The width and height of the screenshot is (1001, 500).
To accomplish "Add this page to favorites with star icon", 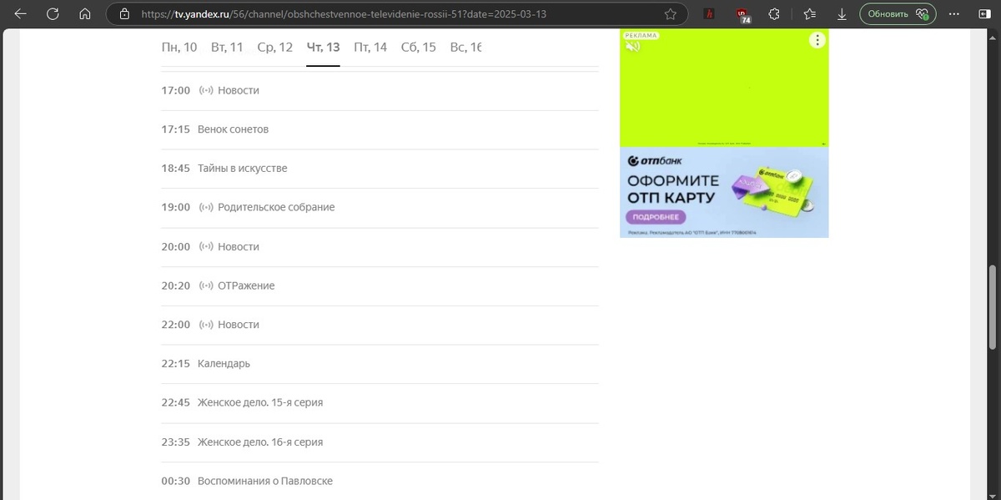I will pos(671,14).
